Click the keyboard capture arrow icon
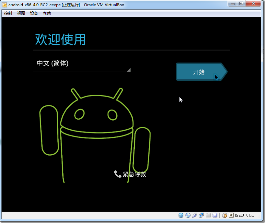265x223 pixels. point(231,215)
